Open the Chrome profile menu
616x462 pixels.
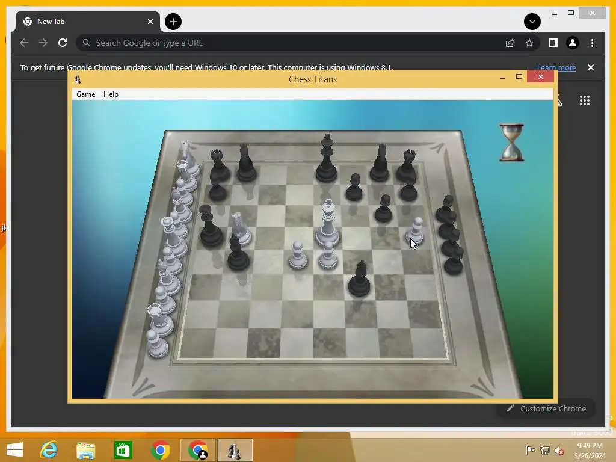(573, 43)
